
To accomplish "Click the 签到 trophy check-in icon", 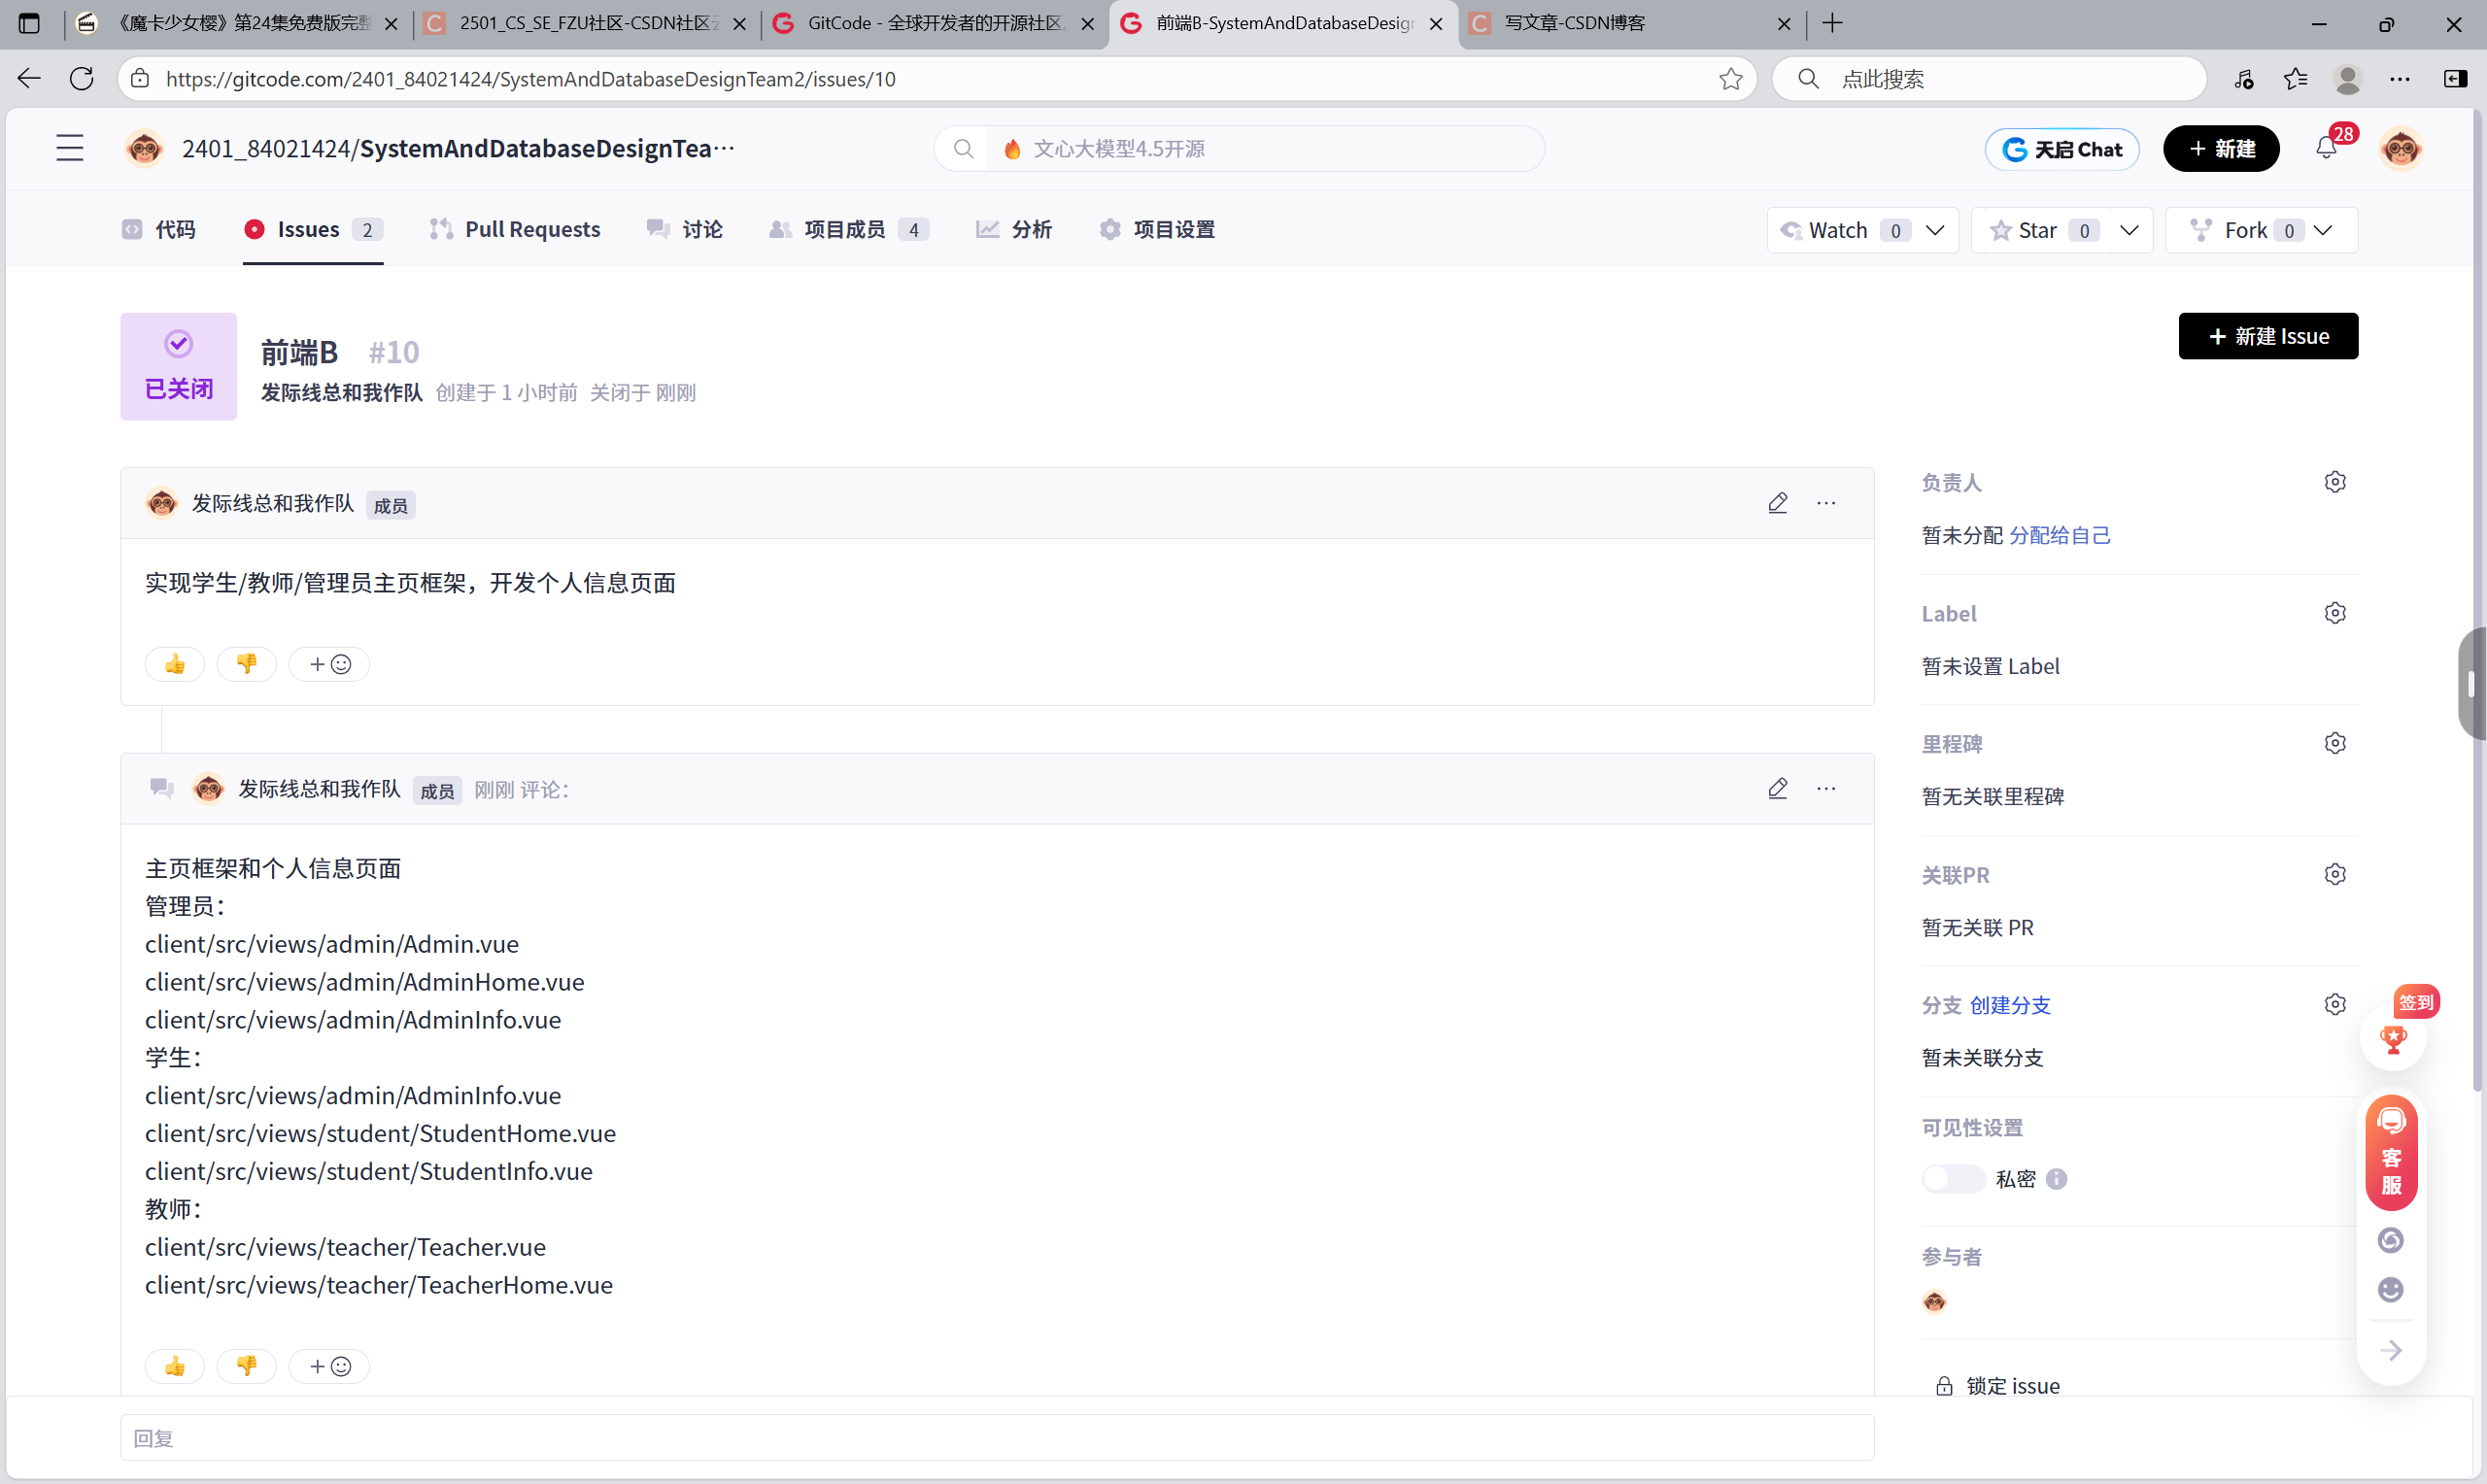I will pos(2393,1040).
